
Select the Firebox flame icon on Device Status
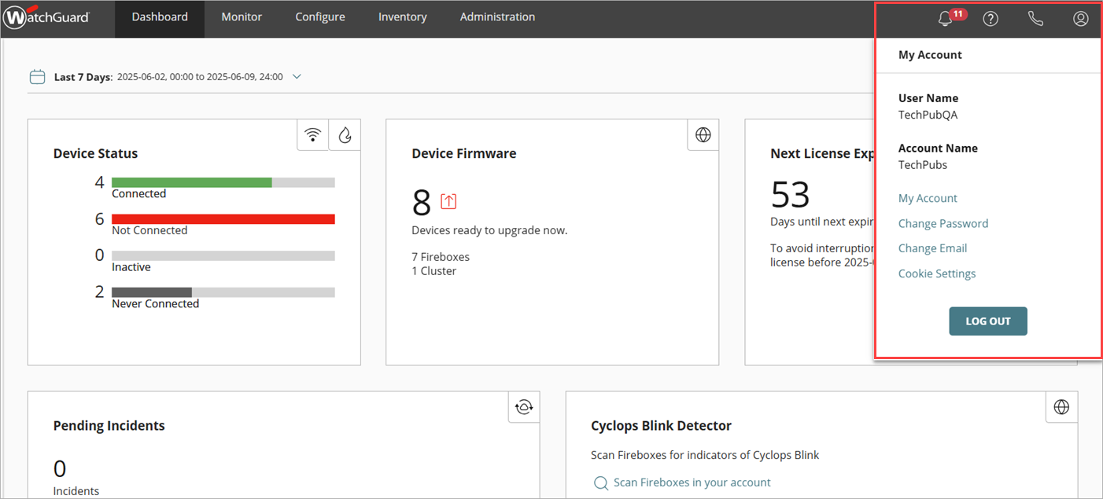tap(345, 135)
